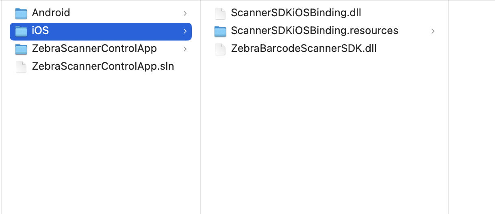Expand the ScannerSDKiOSBinding.resources chevron
495x214 pixels.
pos(433,31)
